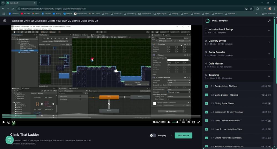Open the YouTube bookmark
This screenshot has height=149, width=277.
coord(25,14)
